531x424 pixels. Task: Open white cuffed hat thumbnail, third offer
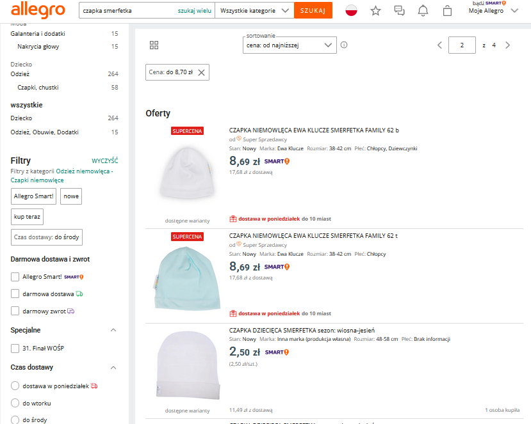click(x=188, y=365)
